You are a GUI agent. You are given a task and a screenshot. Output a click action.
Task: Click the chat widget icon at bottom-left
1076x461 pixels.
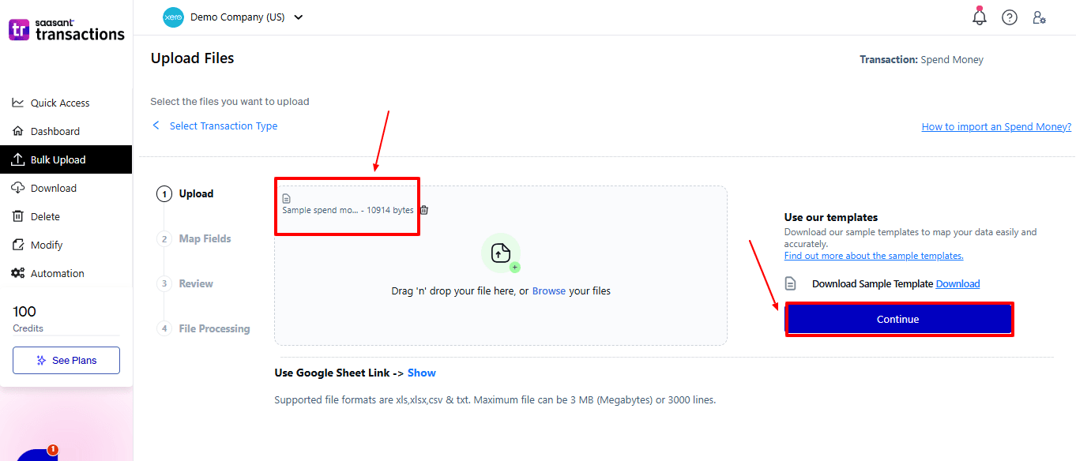pyautogui.click(x=36, y=454)
